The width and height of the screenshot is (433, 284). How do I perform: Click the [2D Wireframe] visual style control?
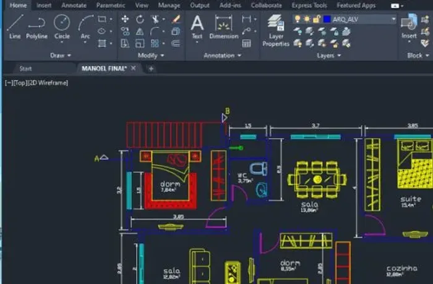click(48, 83)
